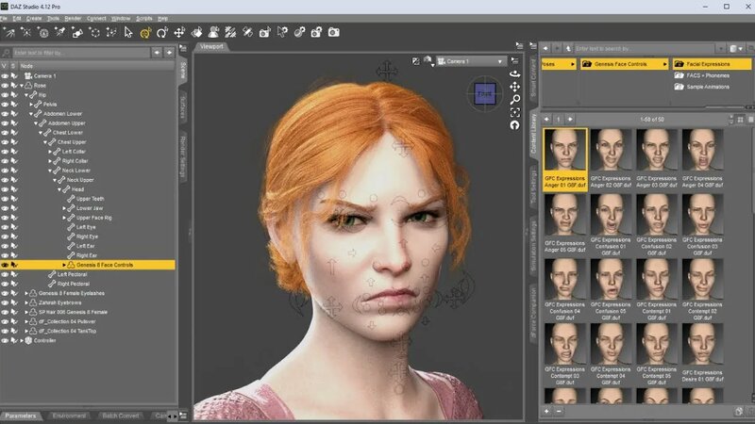Open the Scene pane options menu icon
755x424 pixels.
point(183,48)
